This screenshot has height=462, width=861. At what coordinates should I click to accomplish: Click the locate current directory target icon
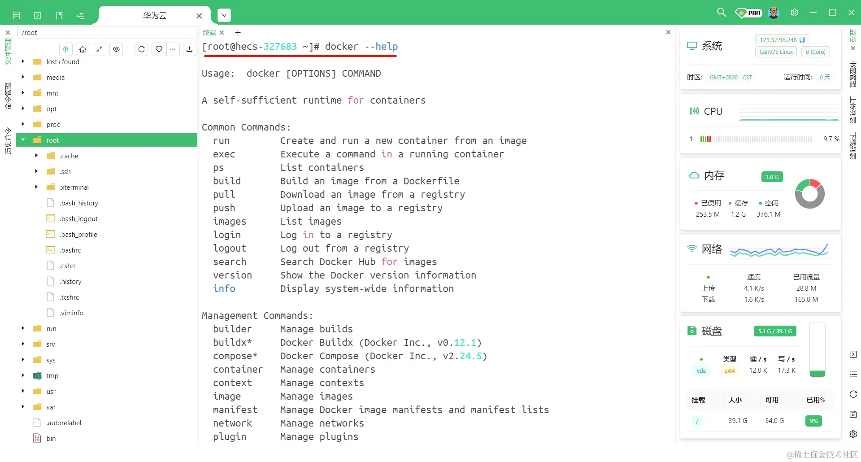(x=66, y=49)
